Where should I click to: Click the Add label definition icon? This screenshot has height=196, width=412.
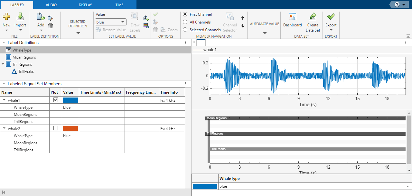pos(41,17)
